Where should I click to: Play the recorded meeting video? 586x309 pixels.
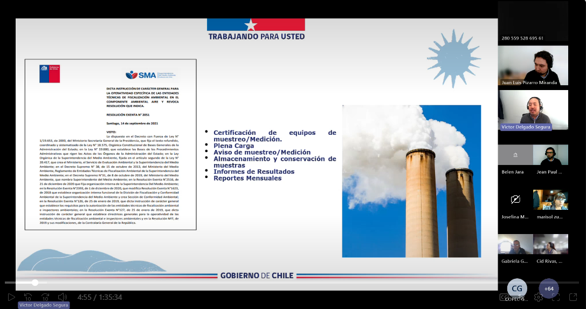click(11, 297)
